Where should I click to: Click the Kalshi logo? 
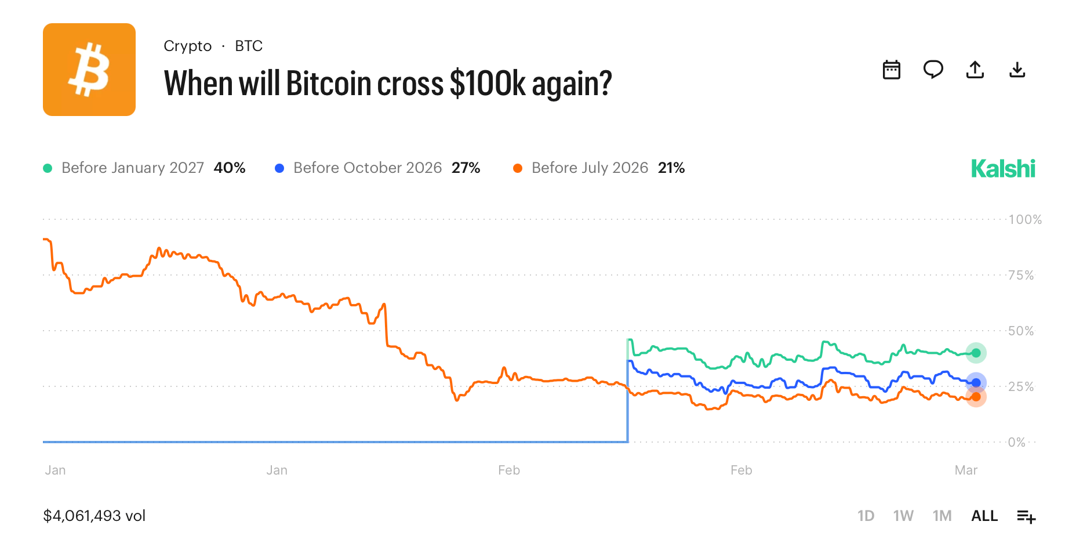pos(1003,168)
